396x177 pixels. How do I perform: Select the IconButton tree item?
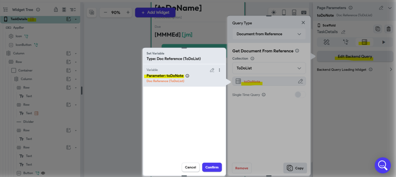coord(23,45)
